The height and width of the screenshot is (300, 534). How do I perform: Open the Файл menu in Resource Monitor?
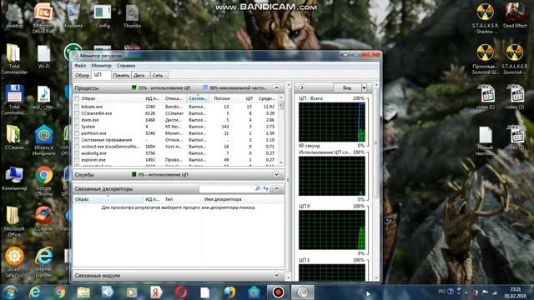[80, 65]
